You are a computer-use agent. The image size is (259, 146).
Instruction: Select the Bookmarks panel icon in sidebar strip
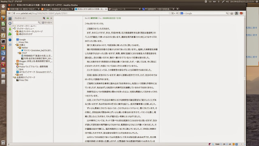[10, 18]
